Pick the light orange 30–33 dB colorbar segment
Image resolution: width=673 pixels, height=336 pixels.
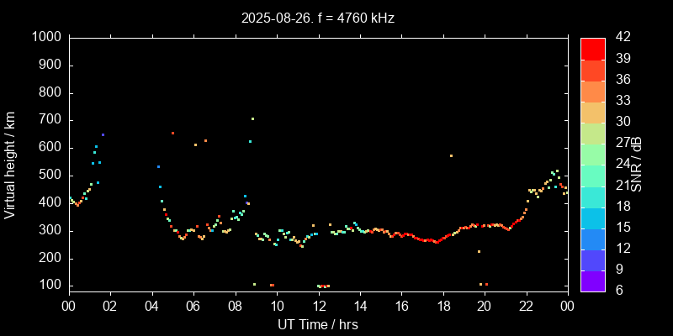pos(593,112)
